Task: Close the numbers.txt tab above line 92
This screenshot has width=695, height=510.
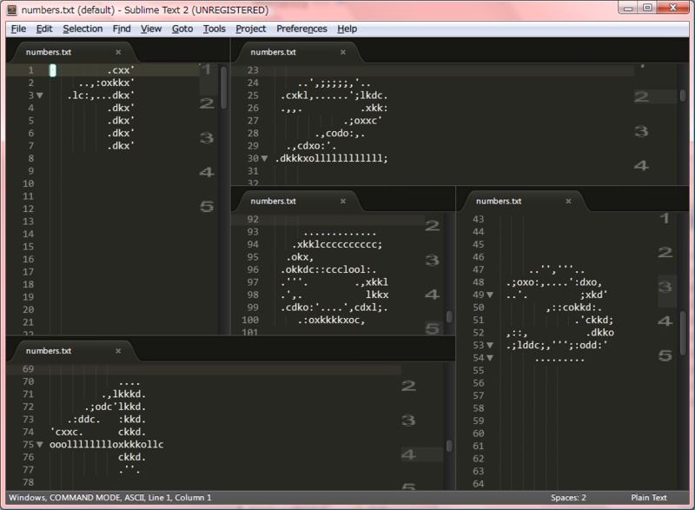Action: [x=343, y=202]
